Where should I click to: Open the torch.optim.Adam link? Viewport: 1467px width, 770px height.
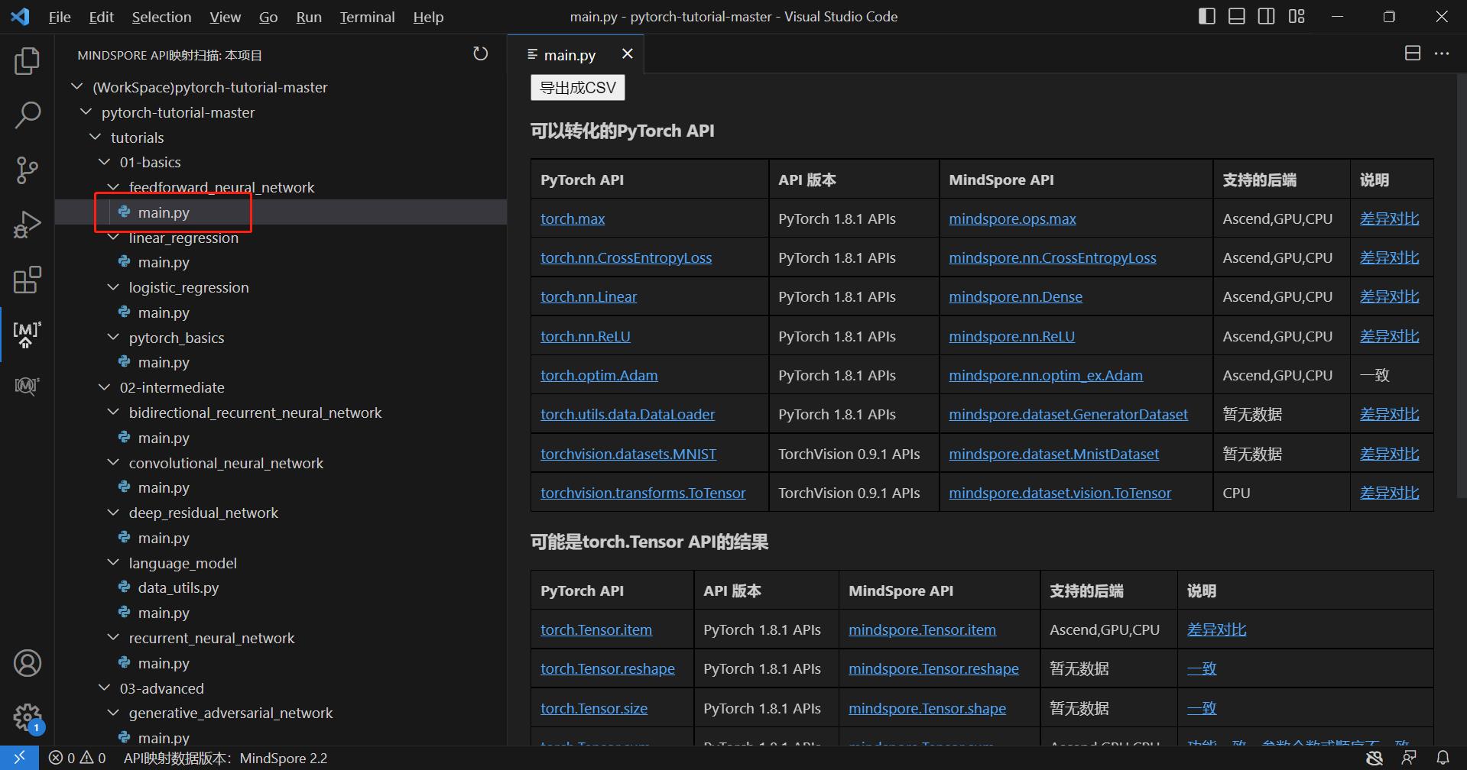click(599, 375)
